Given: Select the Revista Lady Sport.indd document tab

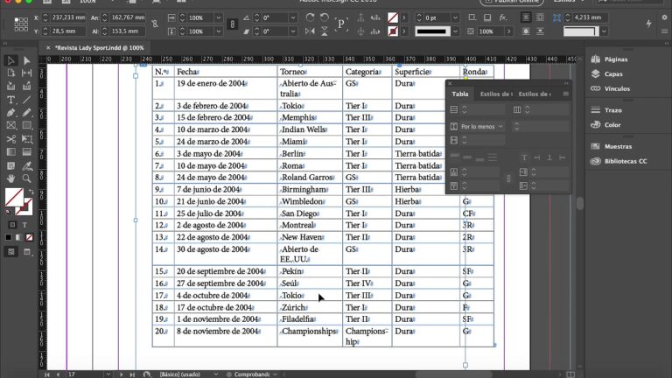Looking at the screenshot, I should pos(98,47).
